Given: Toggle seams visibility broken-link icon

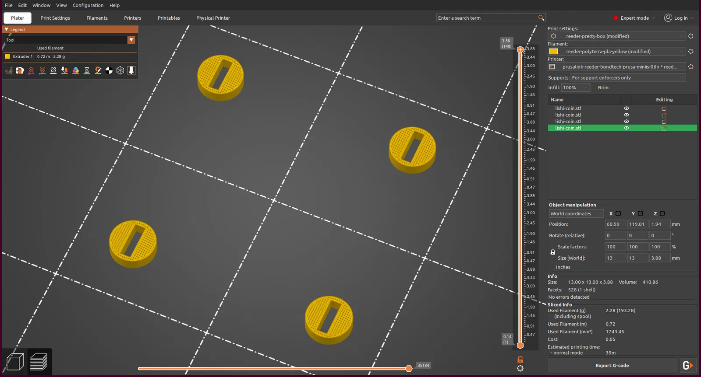Looking at the screenshot, I should pyautogui.click(x=53, y=70).
